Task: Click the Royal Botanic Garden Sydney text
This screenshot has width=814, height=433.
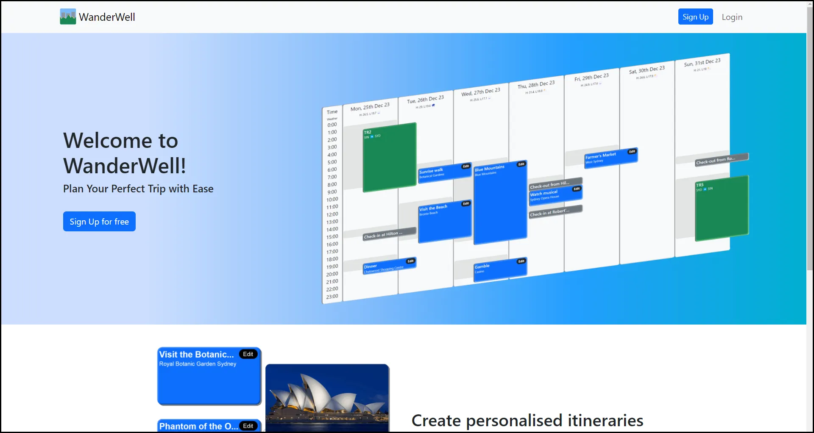Action: [198, 364]
